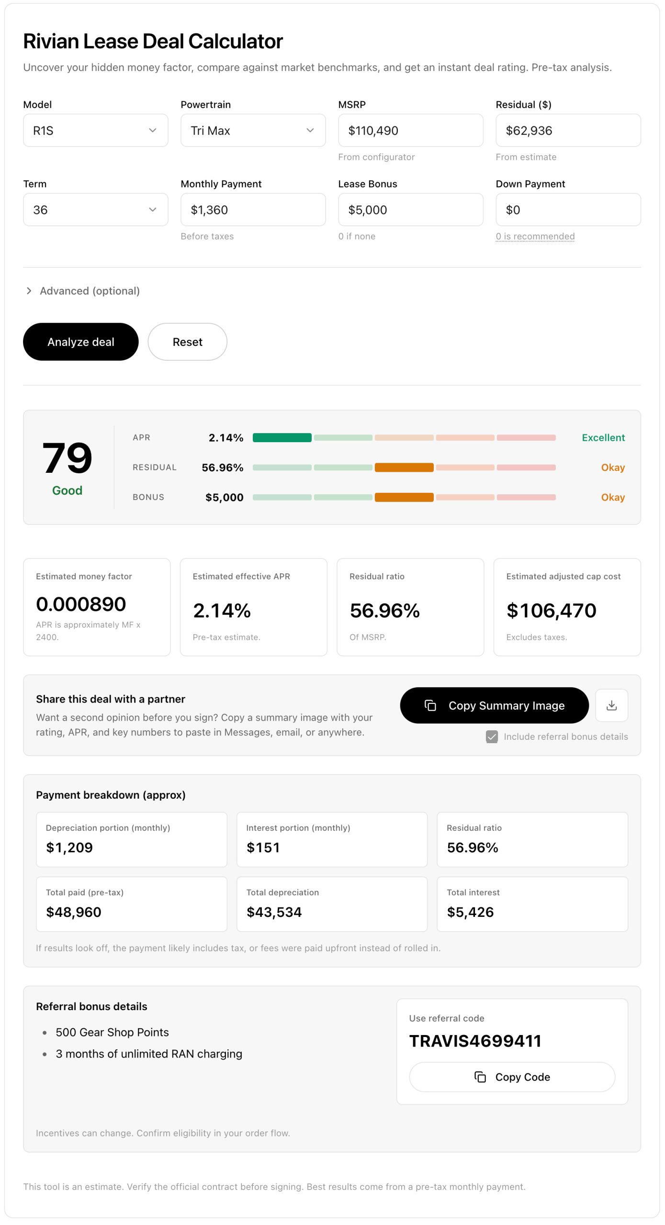Focus the Monthly Payment input field
This screenshot has height=1225, width=665.
(x=253, y=210)
